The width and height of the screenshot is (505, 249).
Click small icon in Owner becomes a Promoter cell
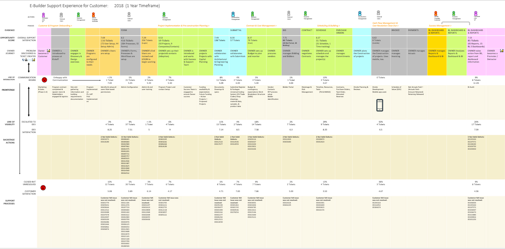(x=501, y=51)
